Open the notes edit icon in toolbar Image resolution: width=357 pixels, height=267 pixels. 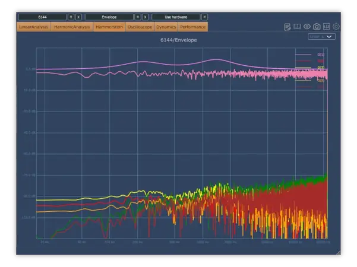(x=288, y=27)
